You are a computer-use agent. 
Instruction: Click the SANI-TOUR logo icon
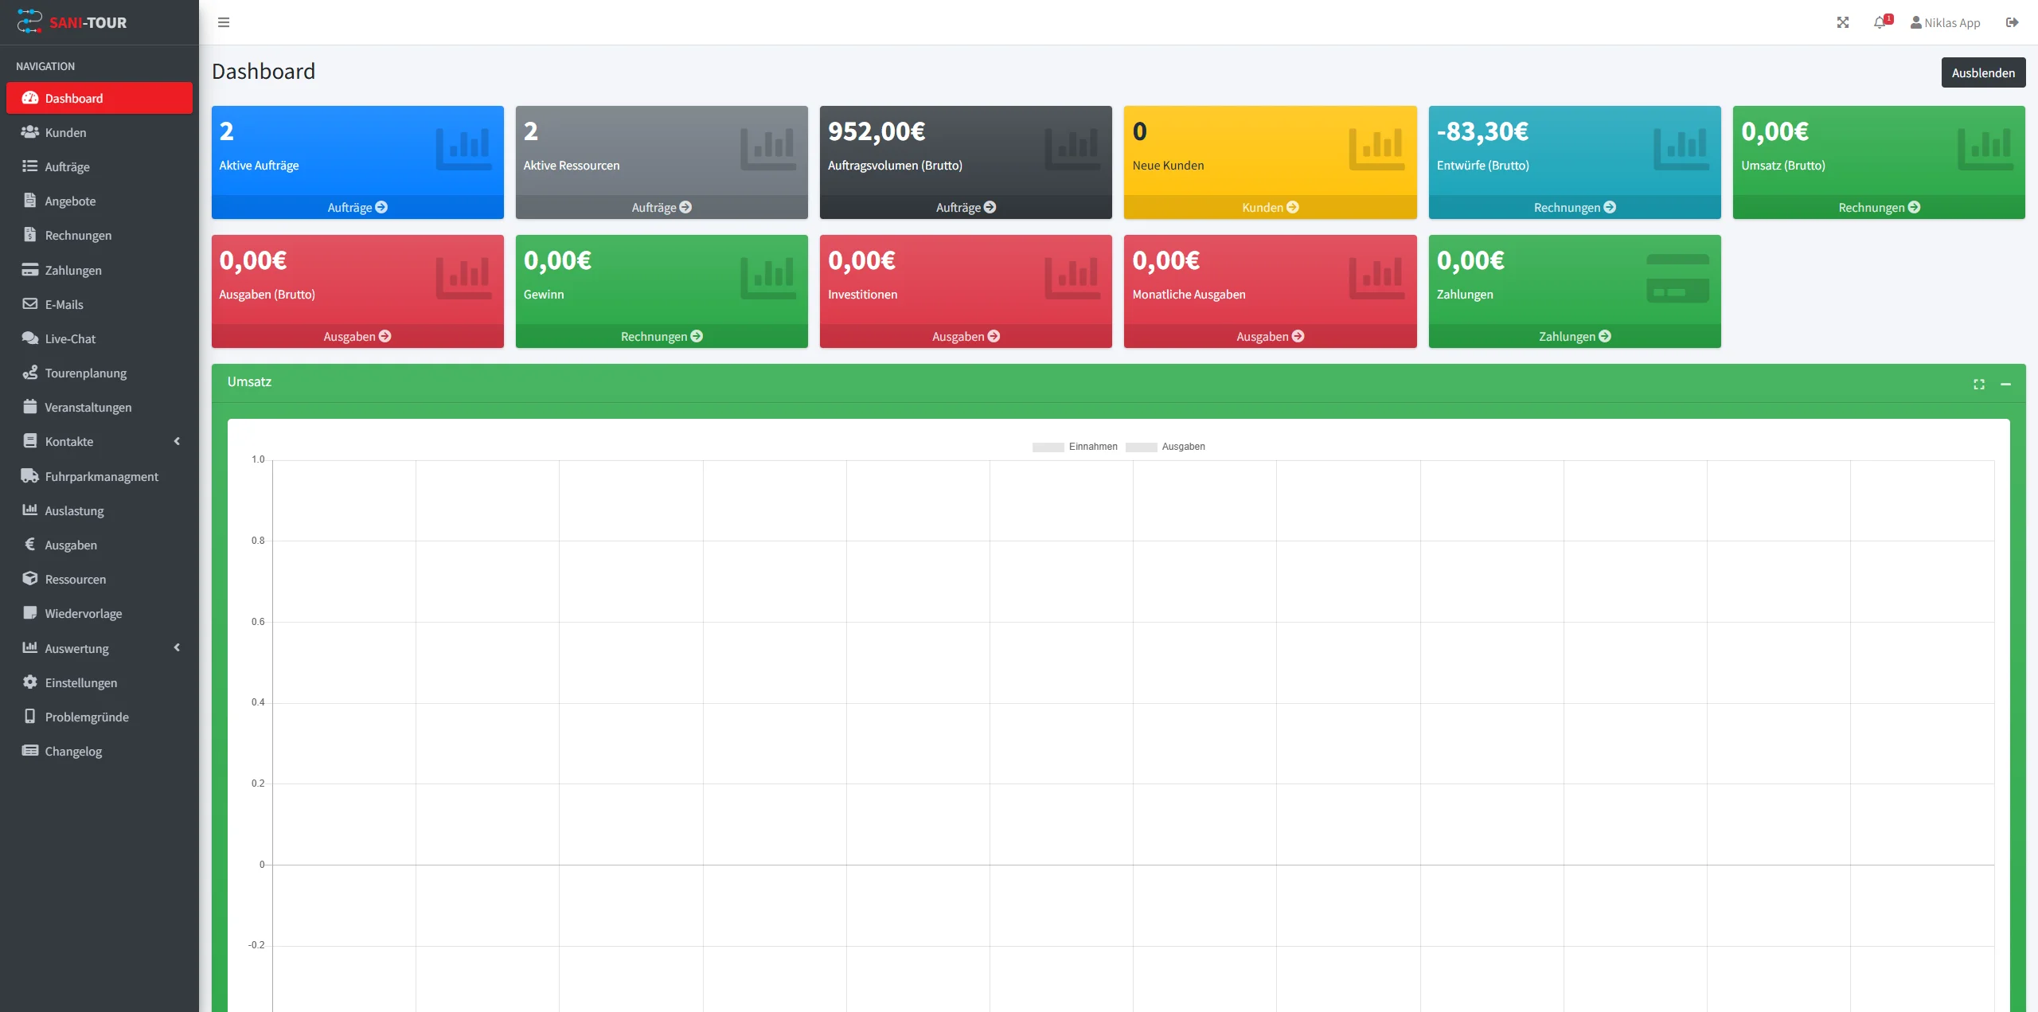29,21
